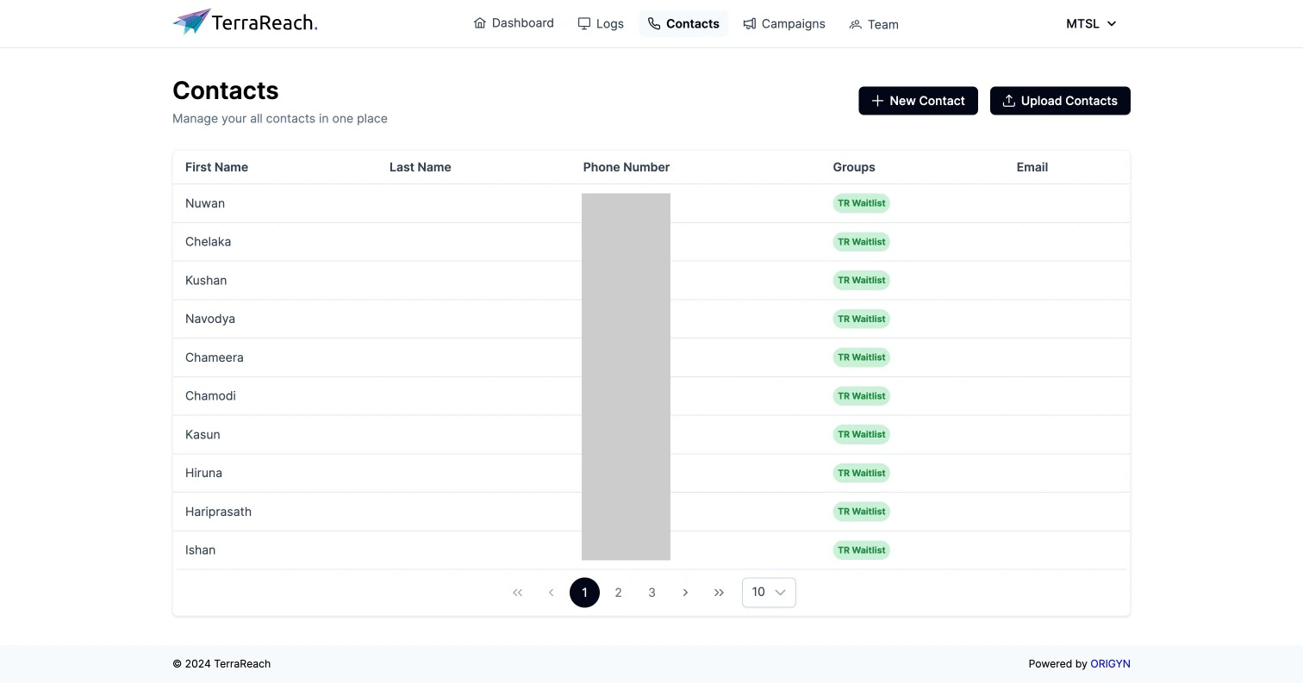Viewport: 1303px width, 683px height.
Task: Go to next page arrow
Action: click(x=685, y=593)
